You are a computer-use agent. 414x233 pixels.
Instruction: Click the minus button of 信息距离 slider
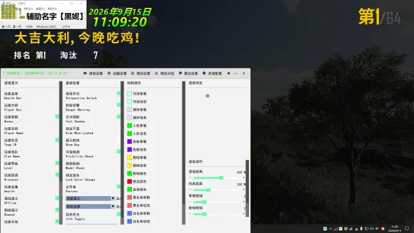click(190, 190)
